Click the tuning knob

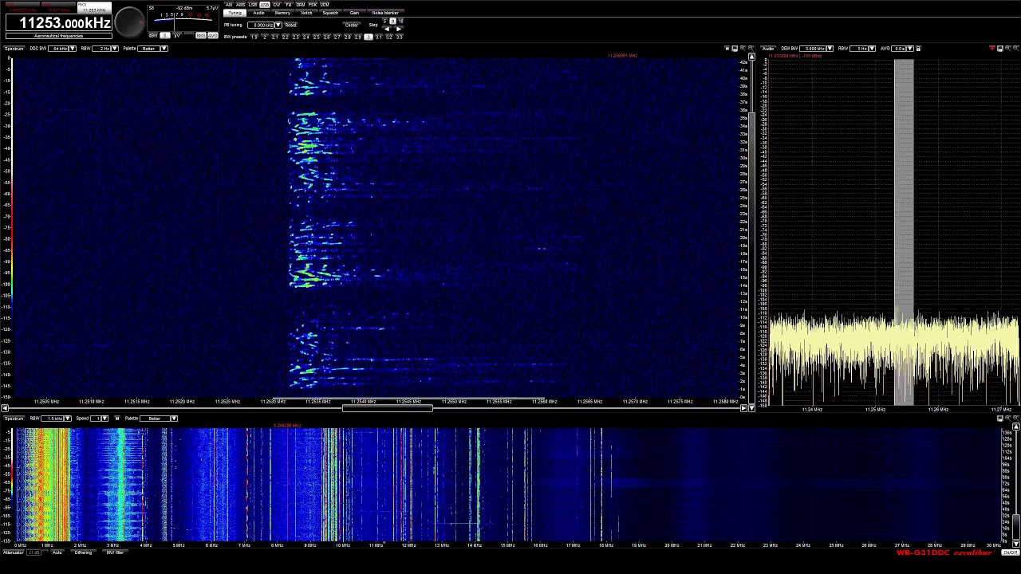pos(128,22)
